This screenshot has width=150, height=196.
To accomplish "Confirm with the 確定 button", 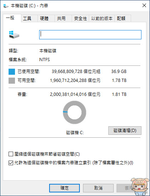I will tap(64, 188).
